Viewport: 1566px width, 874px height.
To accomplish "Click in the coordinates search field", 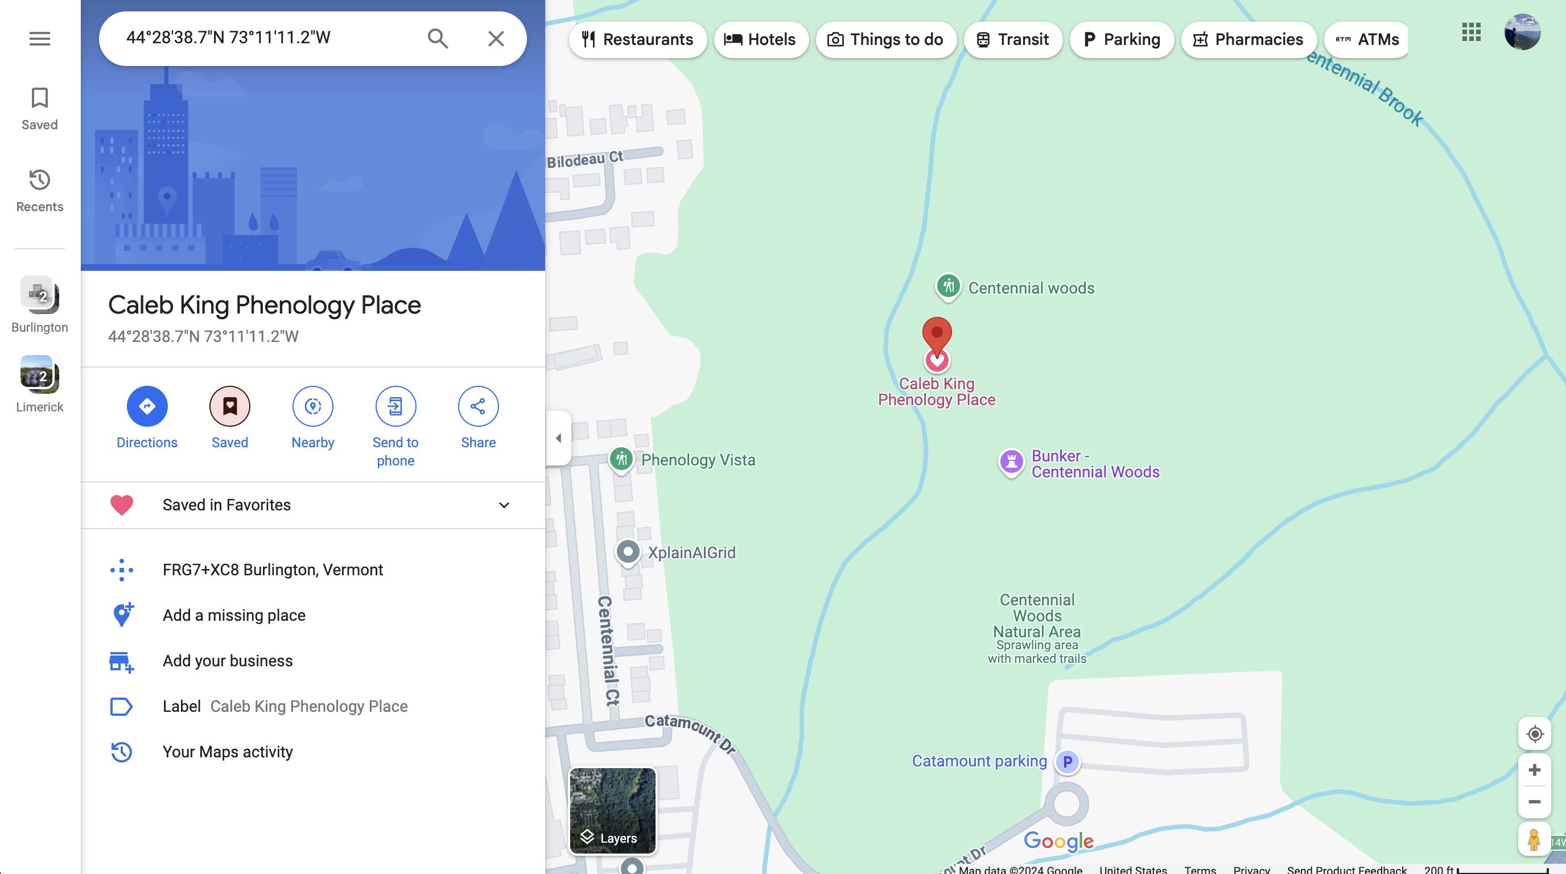I will coord(267,38).
